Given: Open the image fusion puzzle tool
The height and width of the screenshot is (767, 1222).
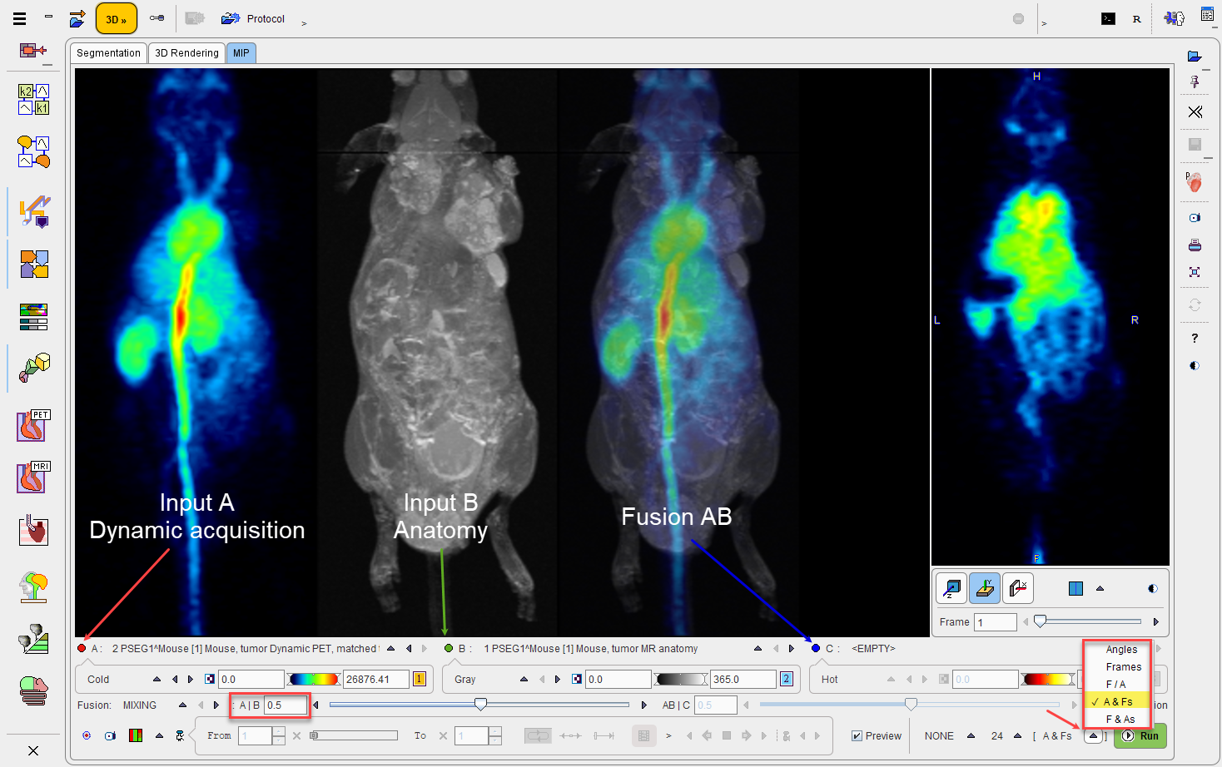Looking at the screenshot, I should (34, 264).
